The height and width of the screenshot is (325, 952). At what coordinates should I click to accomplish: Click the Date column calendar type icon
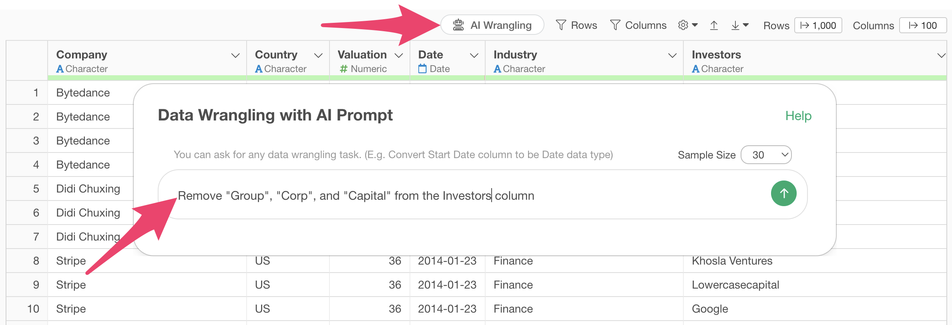tap(422, 69)
